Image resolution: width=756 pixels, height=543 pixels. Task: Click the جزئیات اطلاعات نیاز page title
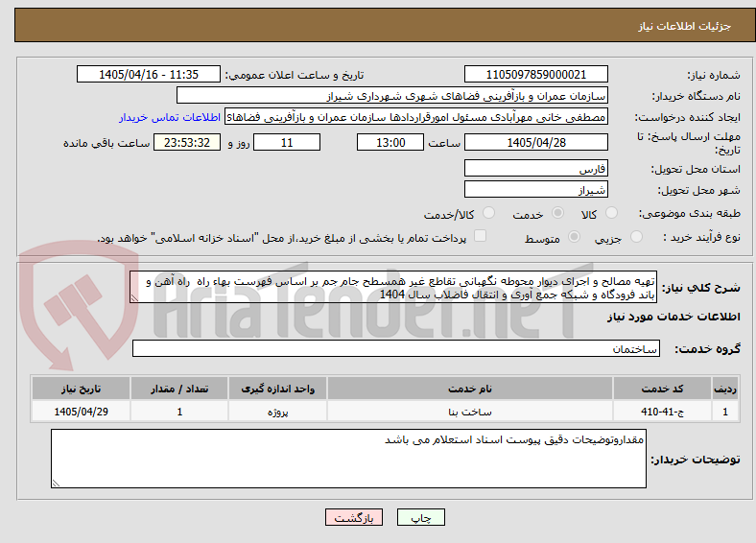685,26
